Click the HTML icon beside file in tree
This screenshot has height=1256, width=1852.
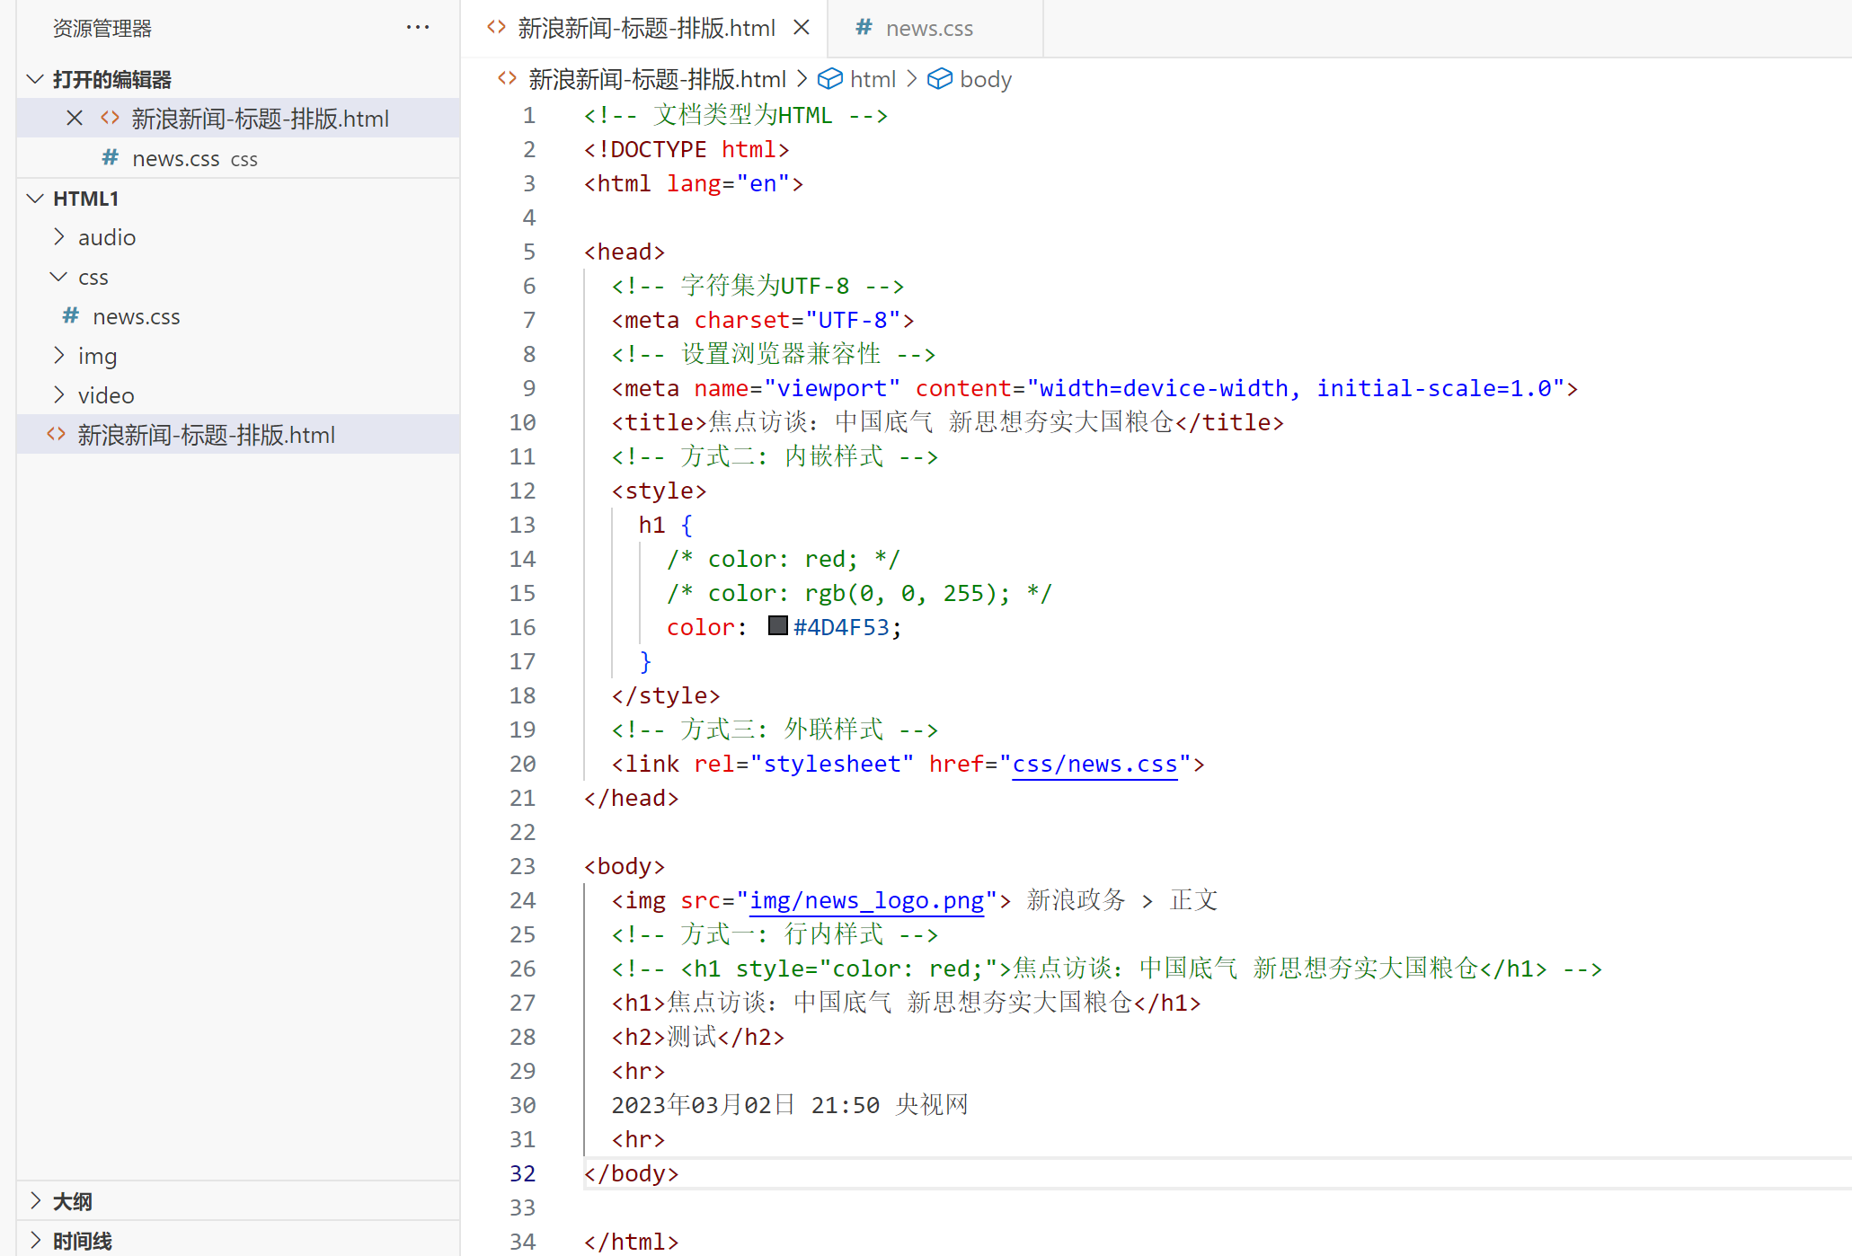[x=56, y=434]
